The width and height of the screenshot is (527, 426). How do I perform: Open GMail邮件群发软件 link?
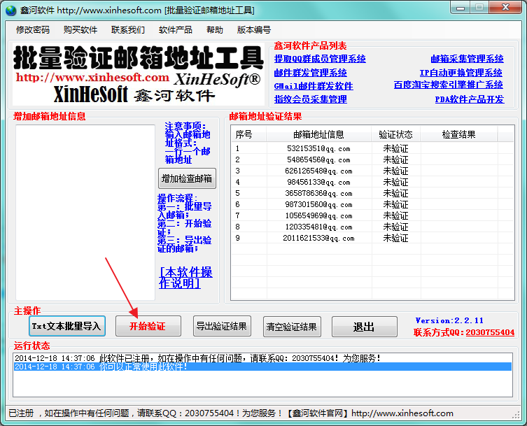tap(314, 86)
